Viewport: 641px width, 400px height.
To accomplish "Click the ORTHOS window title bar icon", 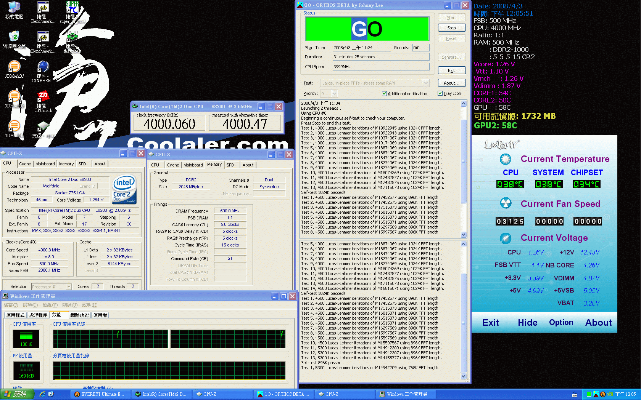I will click(300, 5).
